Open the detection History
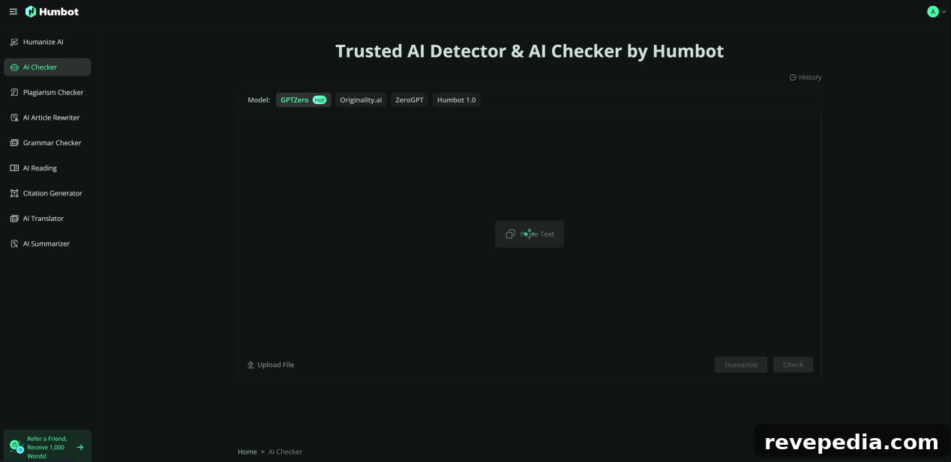This screenshot has height=462, width=951. (x=805, y=77)
